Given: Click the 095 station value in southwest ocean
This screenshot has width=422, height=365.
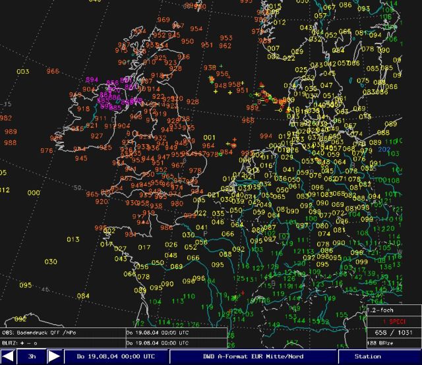Looking at the screenshot, I should 26,285.
